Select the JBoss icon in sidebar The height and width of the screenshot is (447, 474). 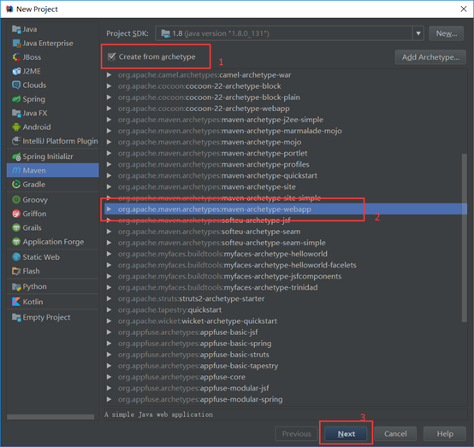16,57
